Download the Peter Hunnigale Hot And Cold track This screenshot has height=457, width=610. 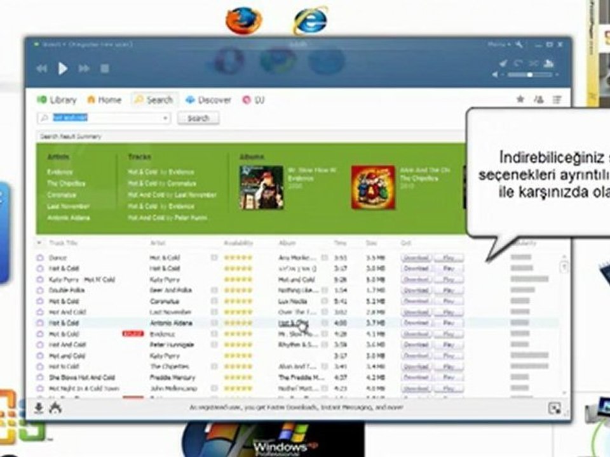tap(416, 345)
